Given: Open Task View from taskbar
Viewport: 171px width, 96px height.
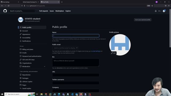Looking at the screenshot, I should pos(37,94).
